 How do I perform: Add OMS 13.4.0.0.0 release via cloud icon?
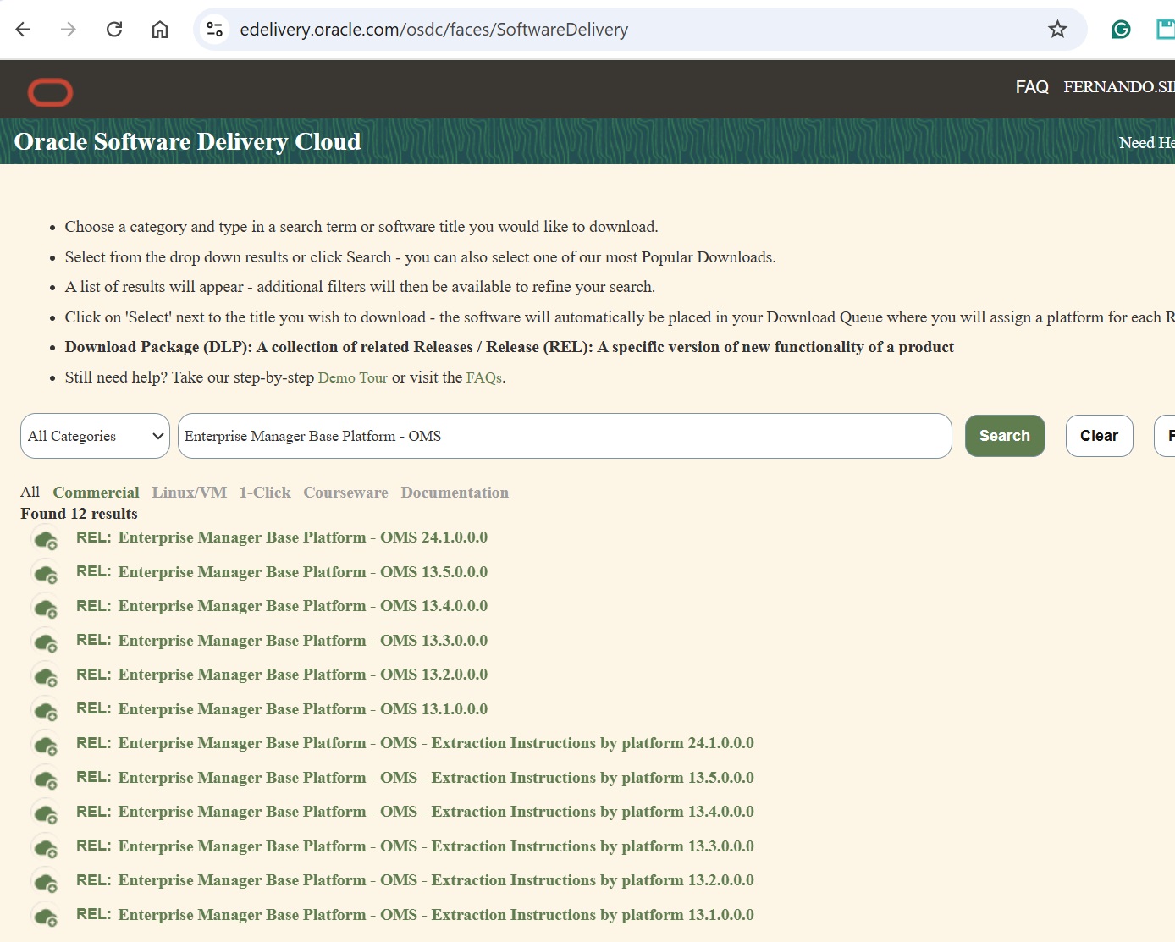pyautogui.click(x=46, y=608)
